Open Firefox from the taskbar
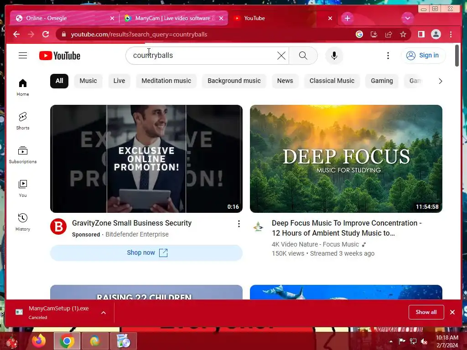Image resolution: width=467 pixels, height=350 pixels. tap(39, 341)
